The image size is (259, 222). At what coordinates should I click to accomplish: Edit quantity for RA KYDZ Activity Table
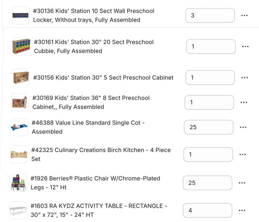click(208, 211)
